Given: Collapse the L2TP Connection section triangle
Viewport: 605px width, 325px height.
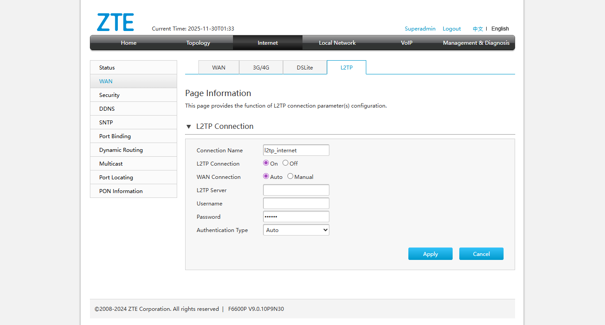Looking at the screenshot, I should click(189, 127).
